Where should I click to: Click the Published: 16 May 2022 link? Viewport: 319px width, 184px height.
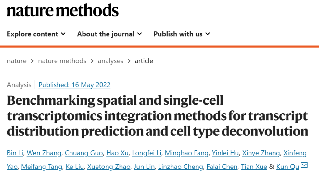pos(74,85)
